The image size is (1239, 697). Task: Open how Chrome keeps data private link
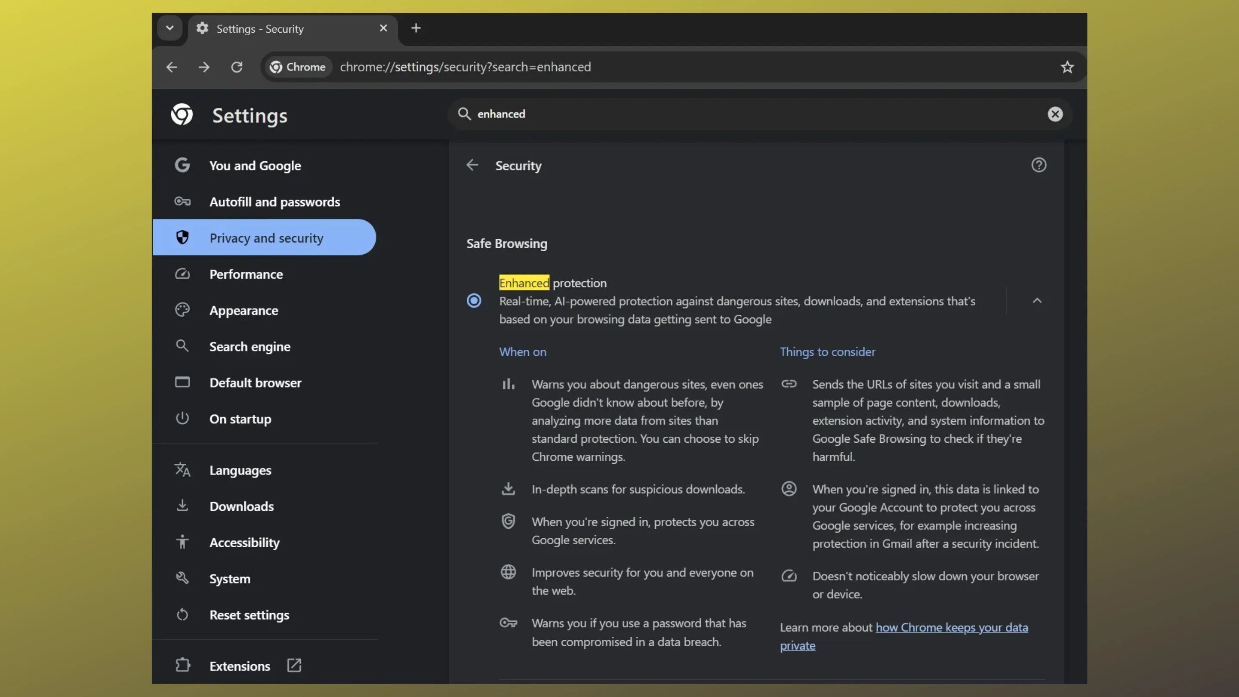(951, 627)
